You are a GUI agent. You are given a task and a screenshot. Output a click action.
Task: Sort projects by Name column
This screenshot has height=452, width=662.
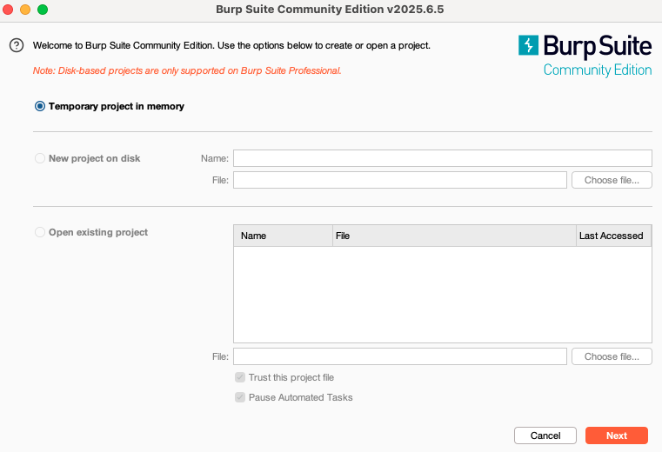pyautogui.click(x=283, y=236)
